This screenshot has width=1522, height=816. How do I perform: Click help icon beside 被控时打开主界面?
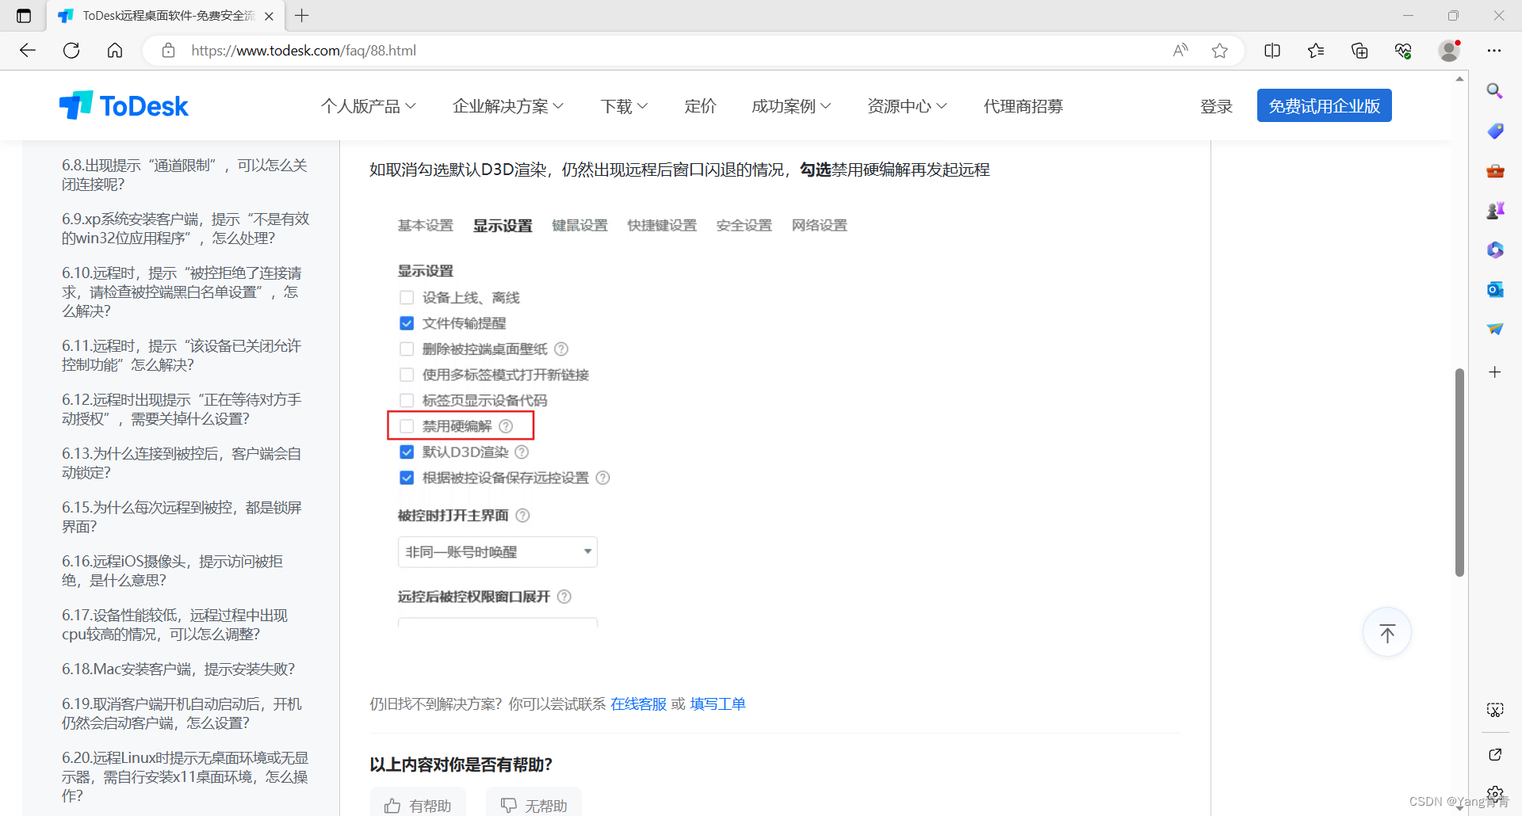[522, 516]
